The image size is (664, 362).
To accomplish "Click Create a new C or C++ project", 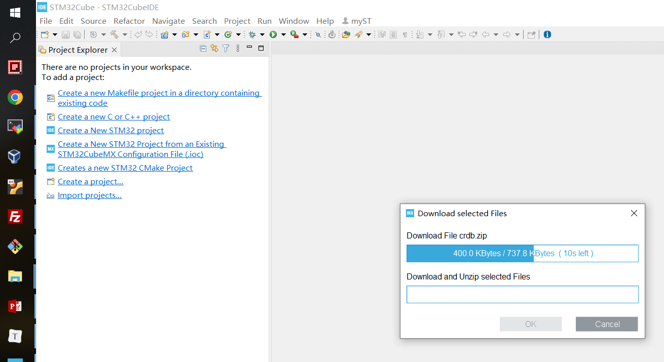I will [x=114, y=116].
